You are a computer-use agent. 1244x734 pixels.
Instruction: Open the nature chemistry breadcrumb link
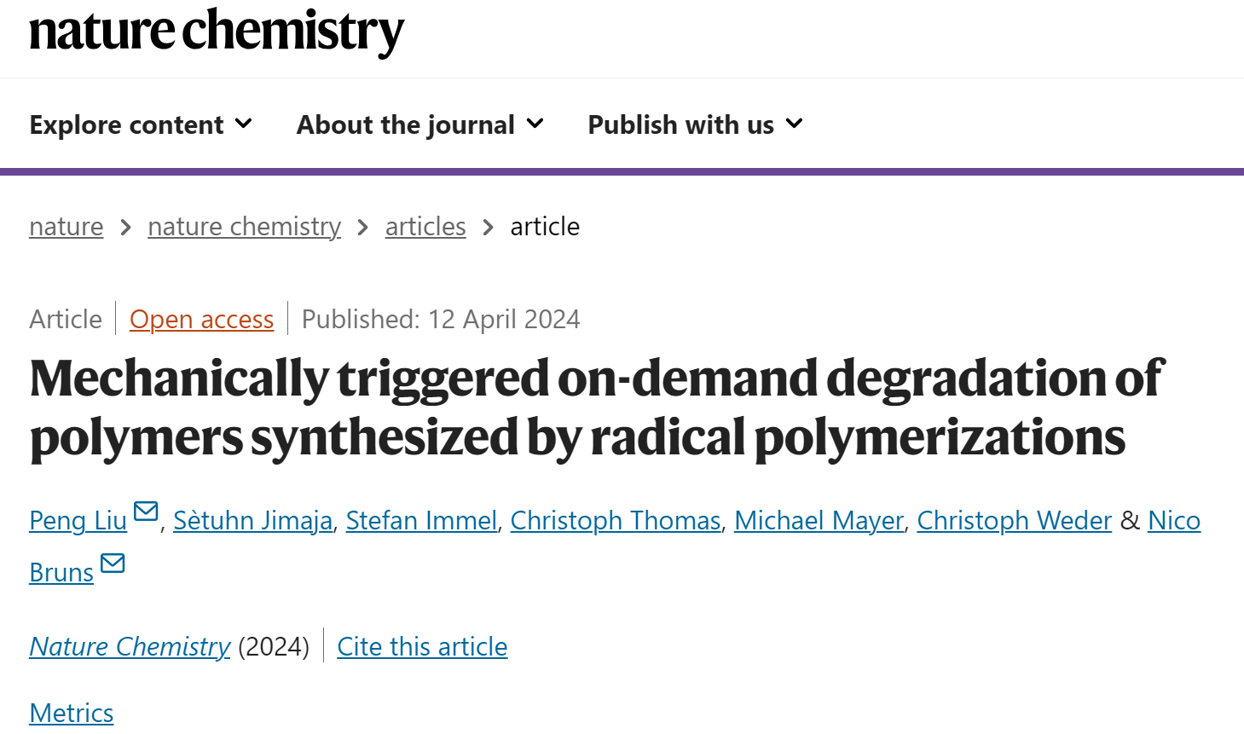(x=244, y=227)
